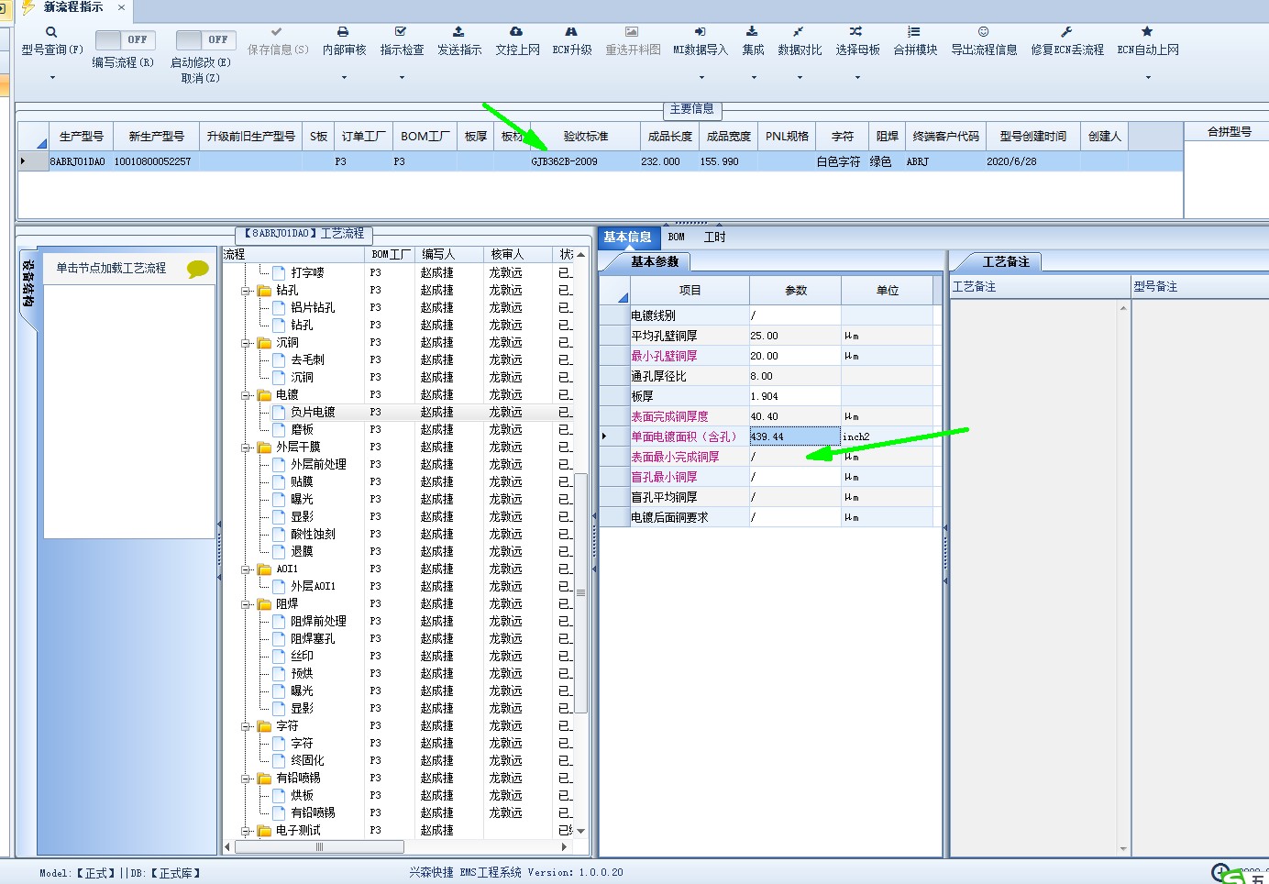Click 最小孔壁铜厚 value 20.00

pyautogui.click(x=795, y=356)
